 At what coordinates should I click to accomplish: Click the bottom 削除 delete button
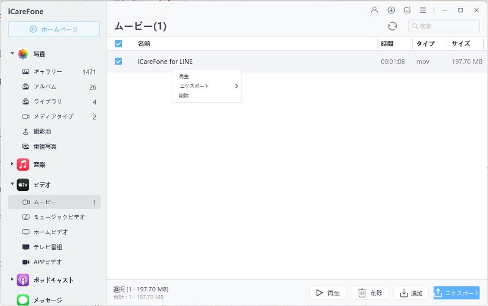[x=370, y=293]
